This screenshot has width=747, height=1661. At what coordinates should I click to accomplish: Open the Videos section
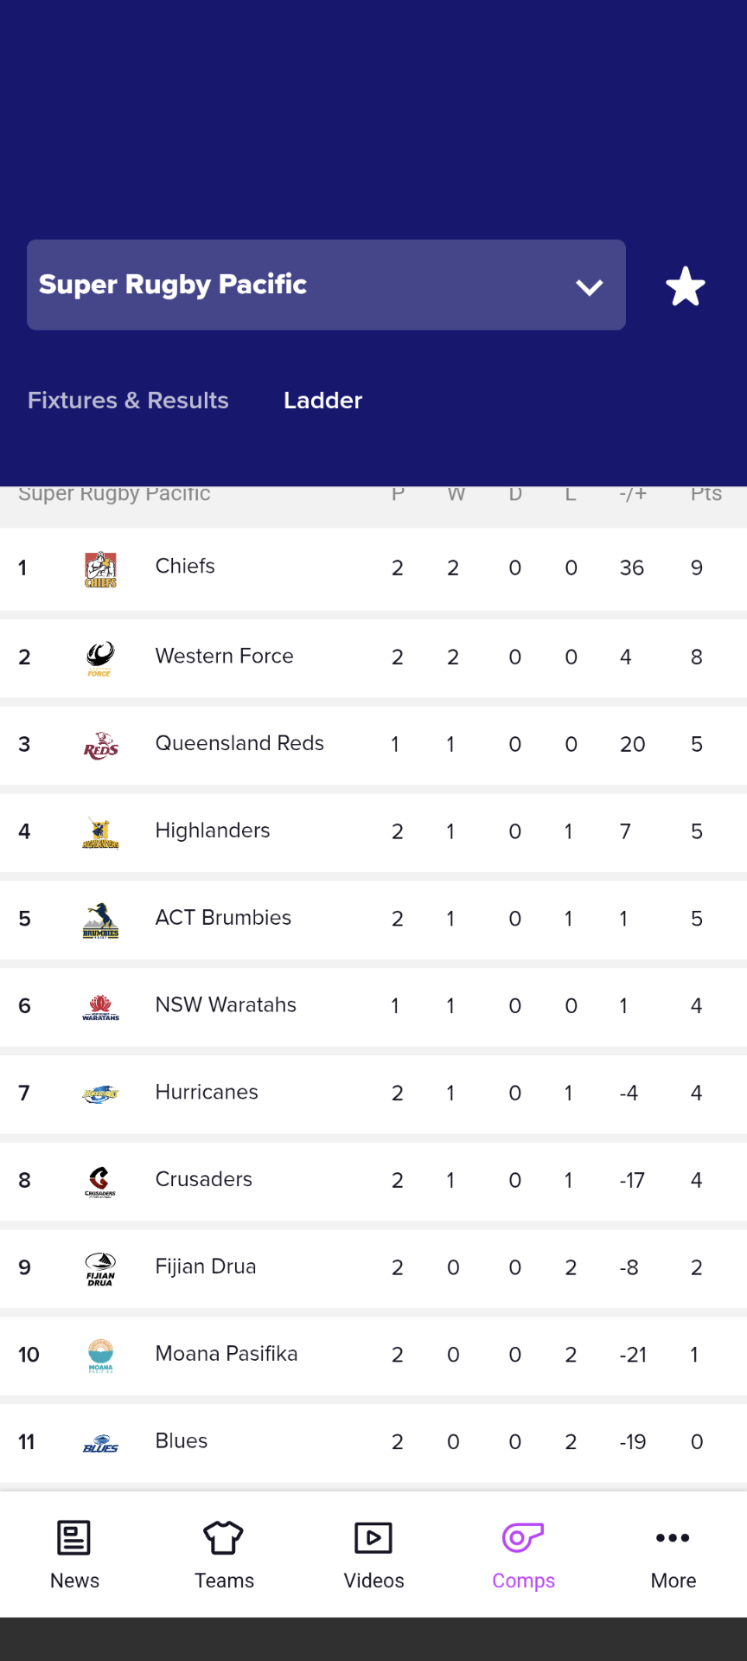pyautogui.click(x=373, y=1555)
